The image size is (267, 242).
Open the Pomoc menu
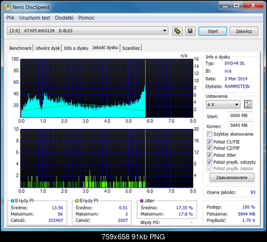click(86, 18)
